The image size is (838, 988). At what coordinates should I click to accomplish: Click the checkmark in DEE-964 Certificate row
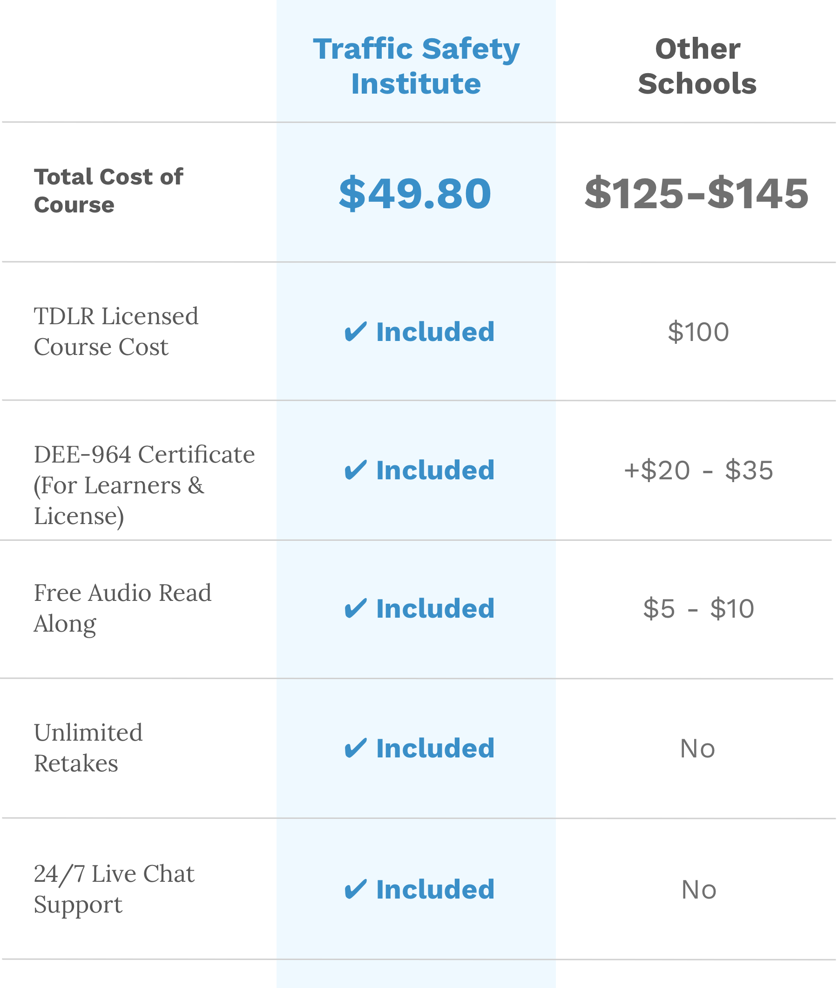[355, 470]
